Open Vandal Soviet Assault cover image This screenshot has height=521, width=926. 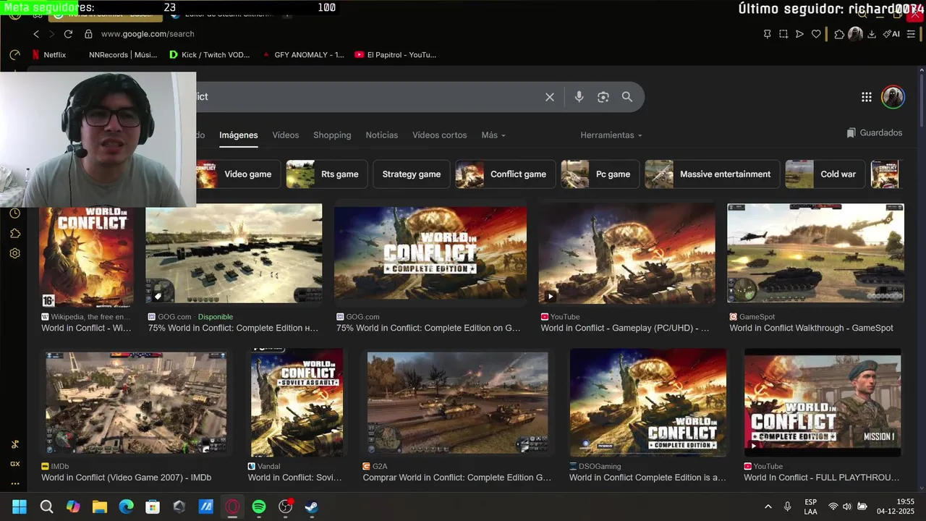pos(297,402)
